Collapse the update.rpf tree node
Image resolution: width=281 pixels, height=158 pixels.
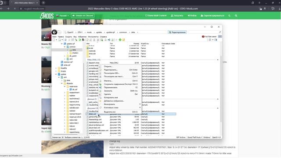[x=62, y=44]
